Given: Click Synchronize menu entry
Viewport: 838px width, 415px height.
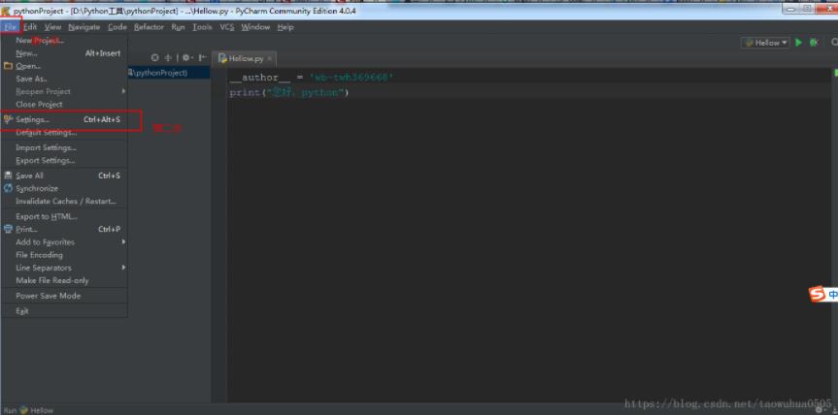Looking at the screenshot, I should click(64, 188).
